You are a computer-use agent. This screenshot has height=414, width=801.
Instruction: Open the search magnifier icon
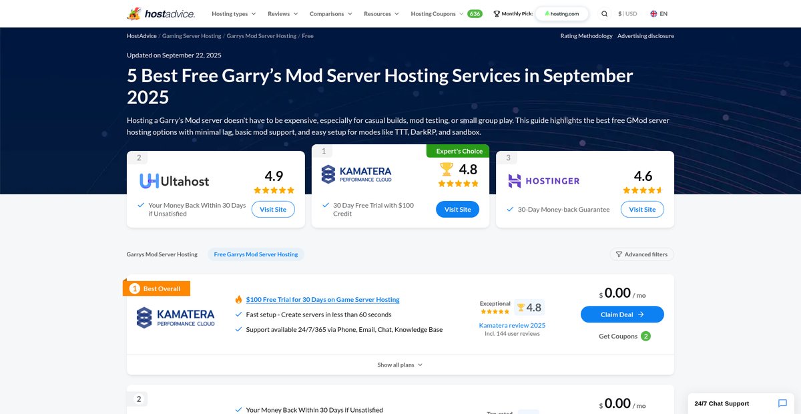point(604,13)
